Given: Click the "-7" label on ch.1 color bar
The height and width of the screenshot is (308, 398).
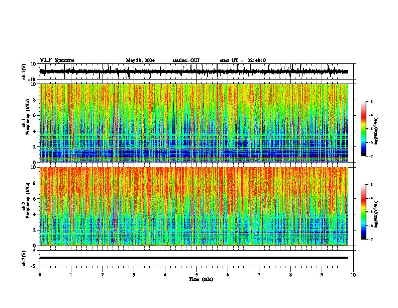Looking at the screenshot, I should 370,156.
